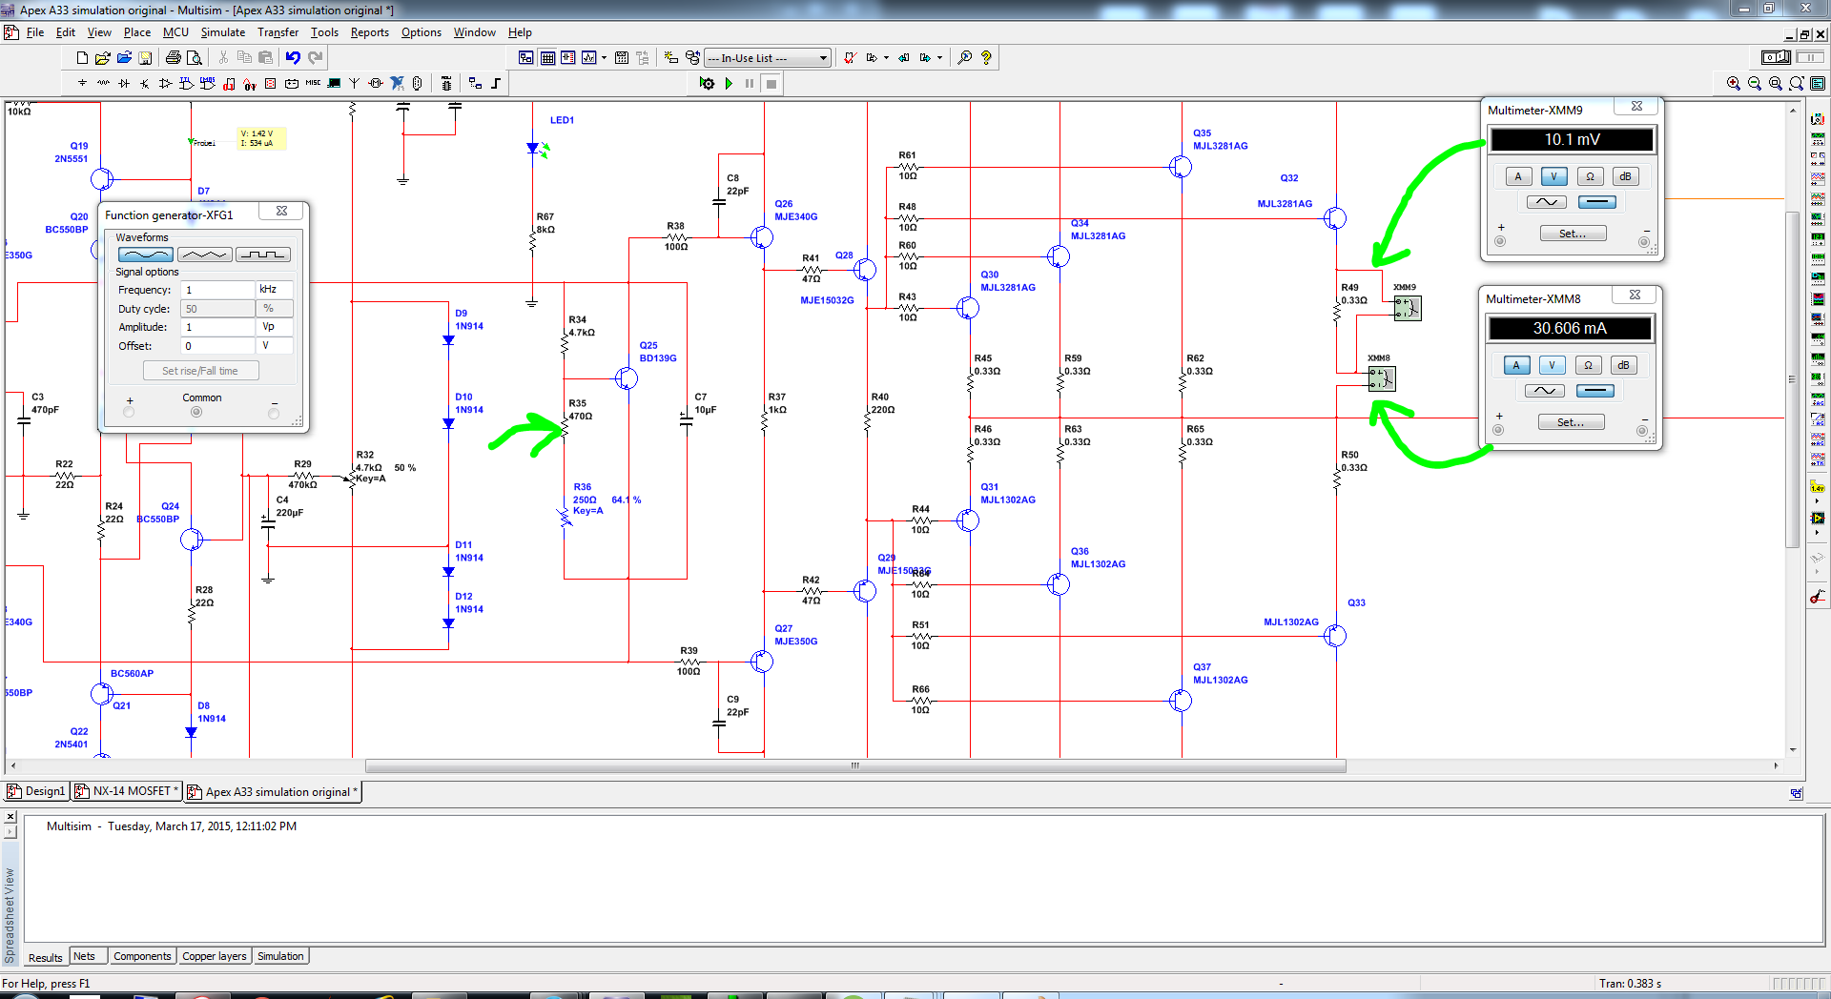Close the Multimeter-XMM9 window
Screen dimensions: 1831x999
1636,106
